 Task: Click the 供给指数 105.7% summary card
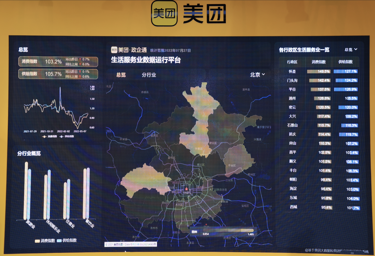pos(58,74)
